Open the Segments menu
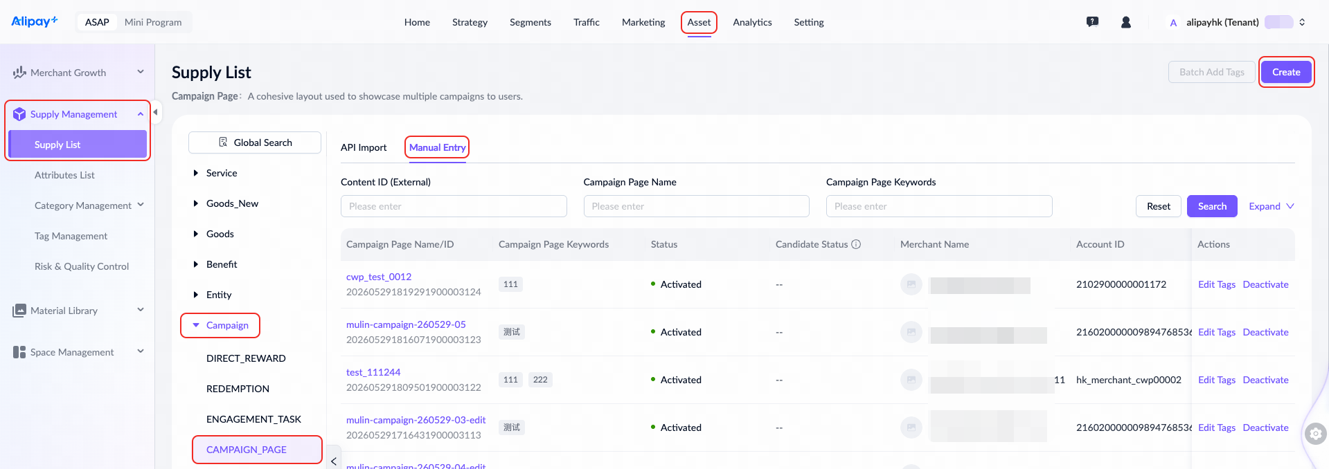Viewport: 1329px width, 469px height. 530,22
